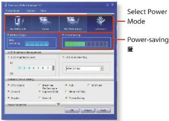Set Graphic to Normal radio button
The image size is (169, 121).
(x=40, y=98)
